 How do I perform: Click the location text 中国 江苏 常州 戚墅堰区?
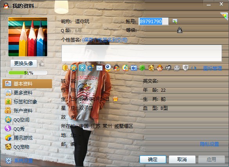pyautogui.click(x=106, y=126)
